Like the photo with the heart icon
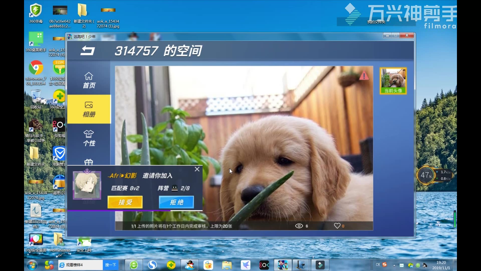The width and height of the screenshot is (481, 271). click(x=337, y=226)
